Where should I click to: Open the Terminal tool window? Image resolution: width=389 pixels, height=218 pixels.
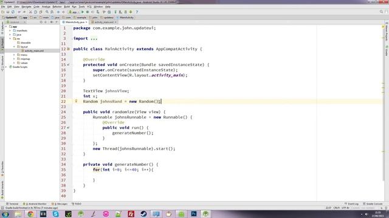point(12,204)
